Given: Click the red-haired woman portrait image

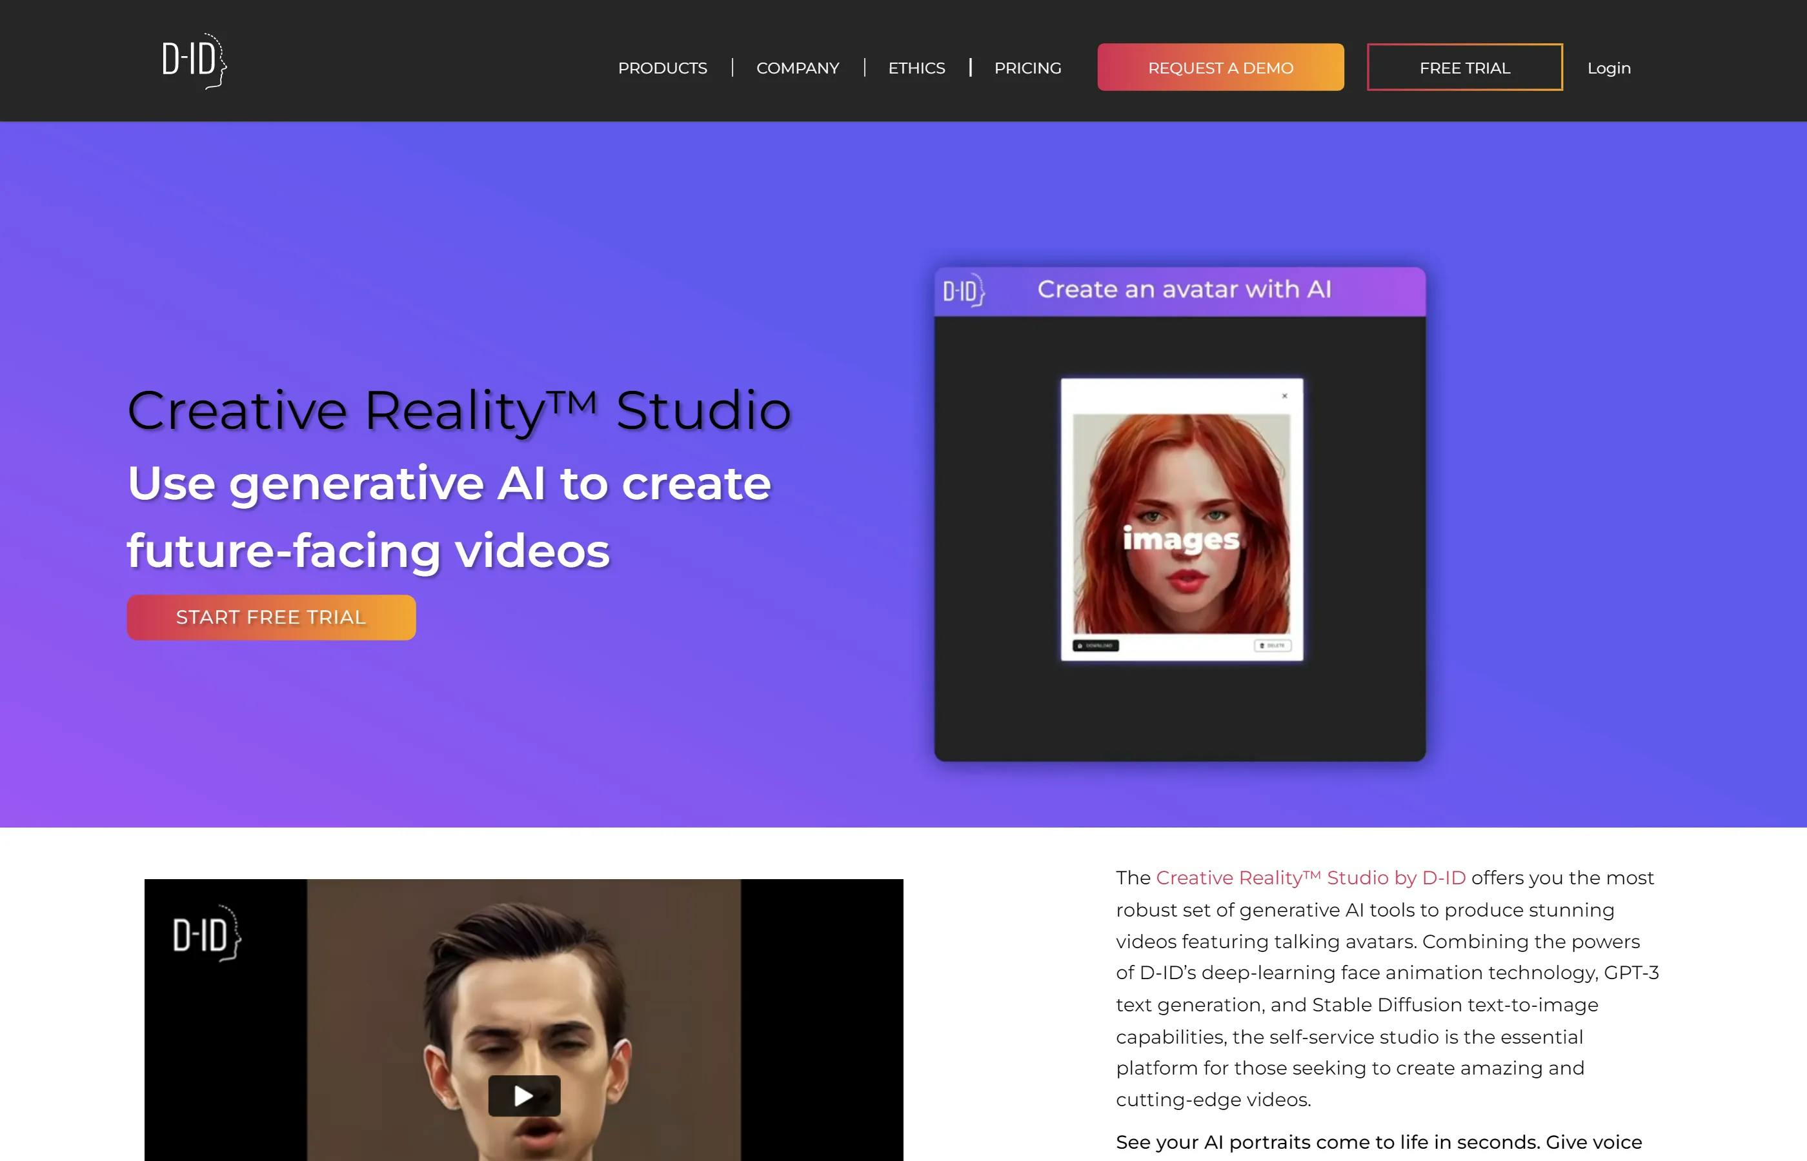Looking at the screenshot, I should click(x=1181, y=523).
